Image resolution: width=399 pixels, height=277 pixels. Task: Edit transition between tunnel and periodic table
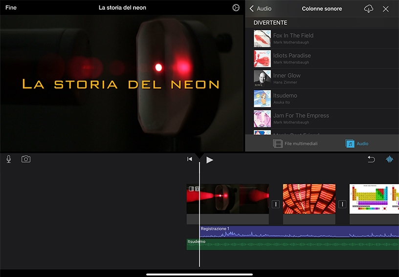click(x=342, y=204)
